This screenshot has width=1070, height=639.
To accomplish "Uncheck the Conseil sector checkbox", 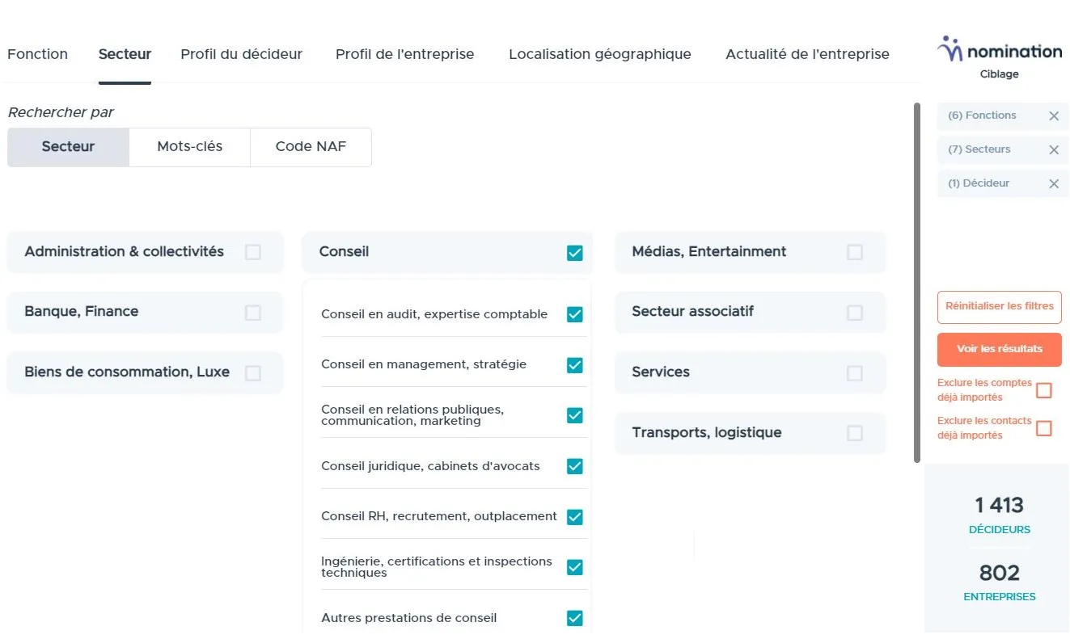I will click(x=574, y=252).
